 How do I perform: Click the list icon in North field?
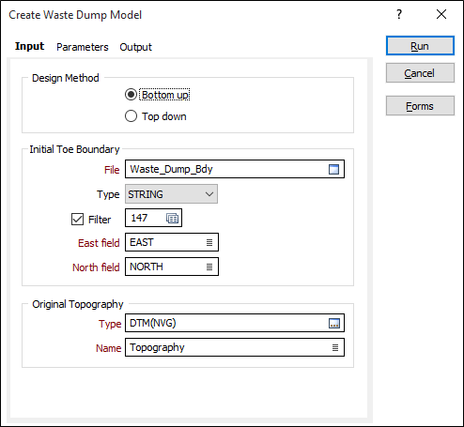tap(209, 267)
